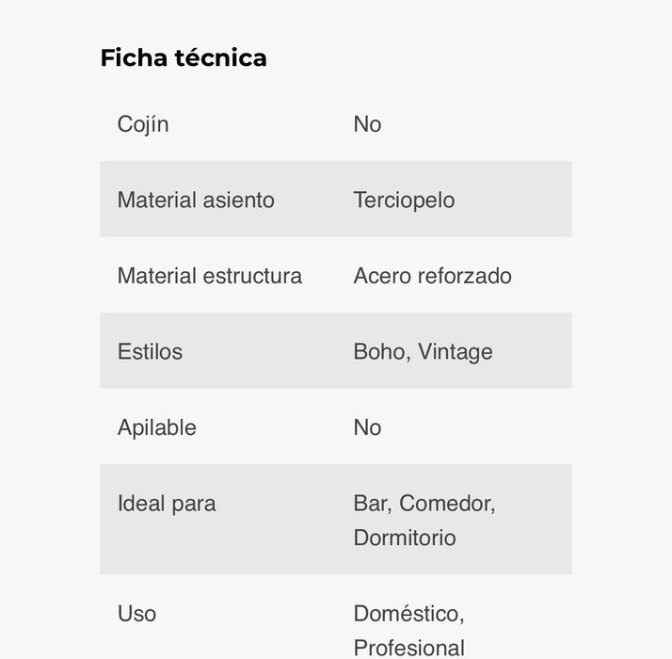Click the Acero reforzado value
This screenshot has height=659, width=672.
click(432, 276)
